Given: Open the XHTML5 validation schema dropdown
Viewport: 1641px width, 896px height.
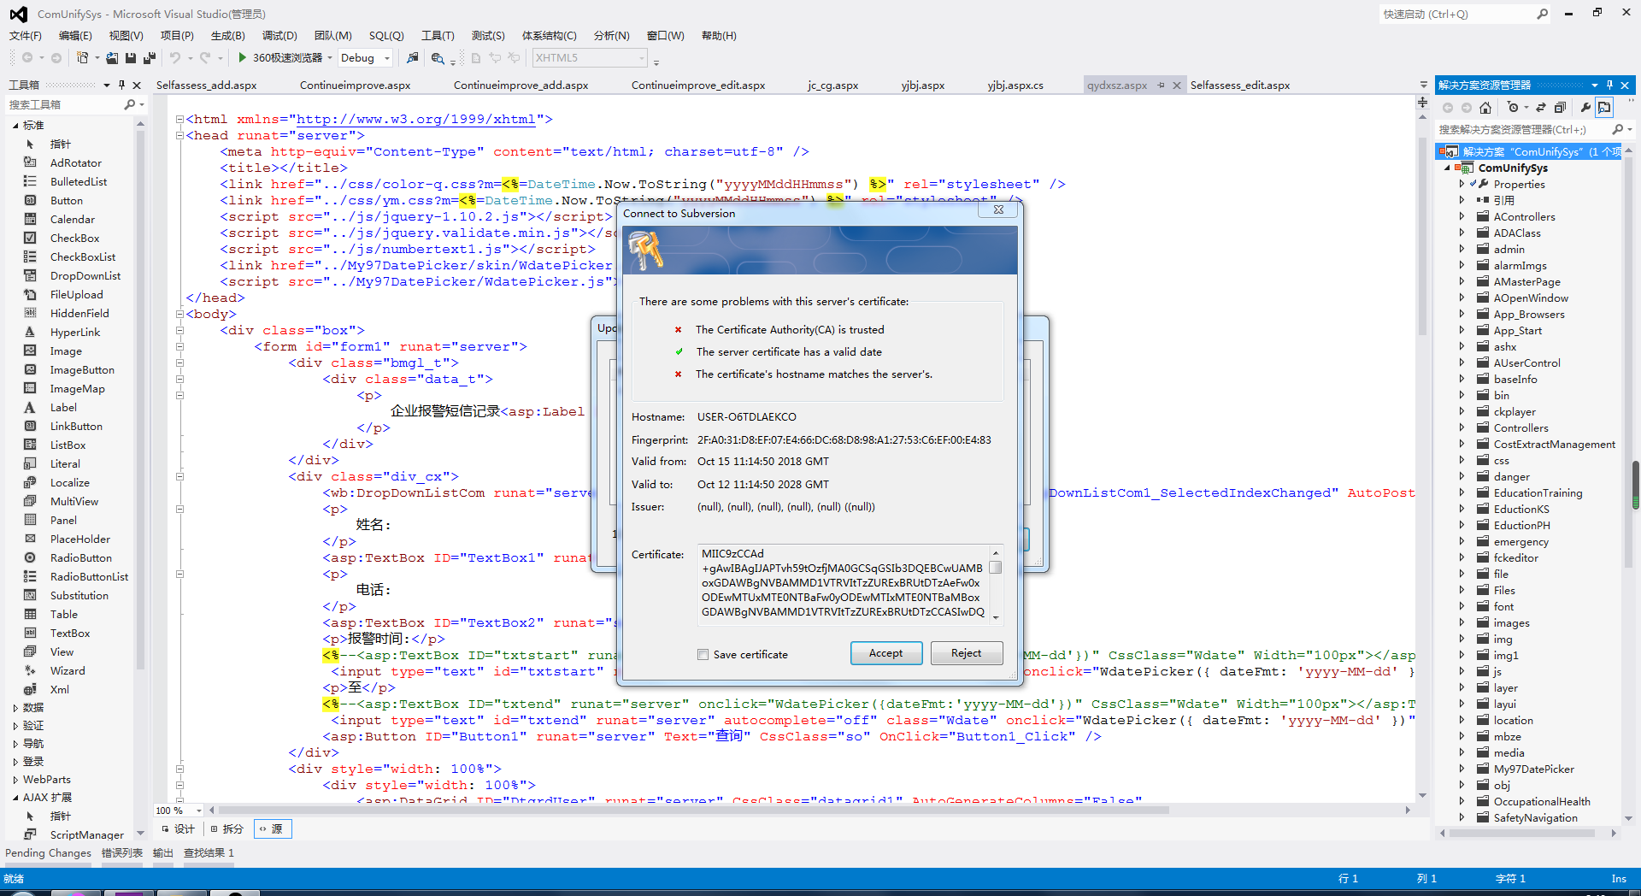Looking at the screenshot, I should 642,58.
